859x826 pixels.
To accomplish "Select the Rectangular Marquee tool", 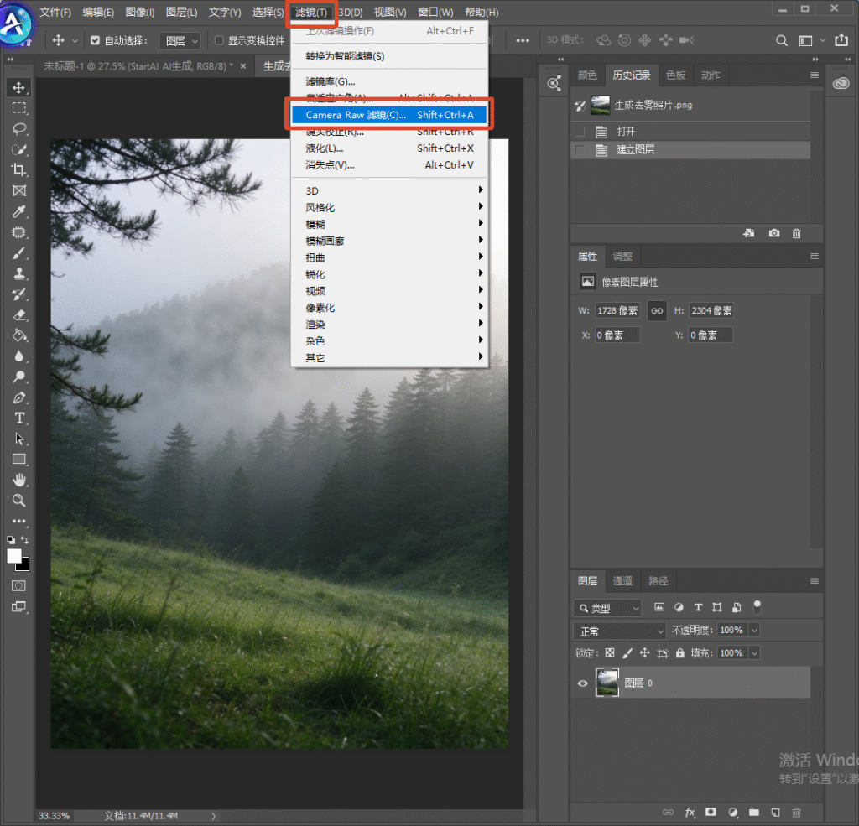I will click(19, 108).
